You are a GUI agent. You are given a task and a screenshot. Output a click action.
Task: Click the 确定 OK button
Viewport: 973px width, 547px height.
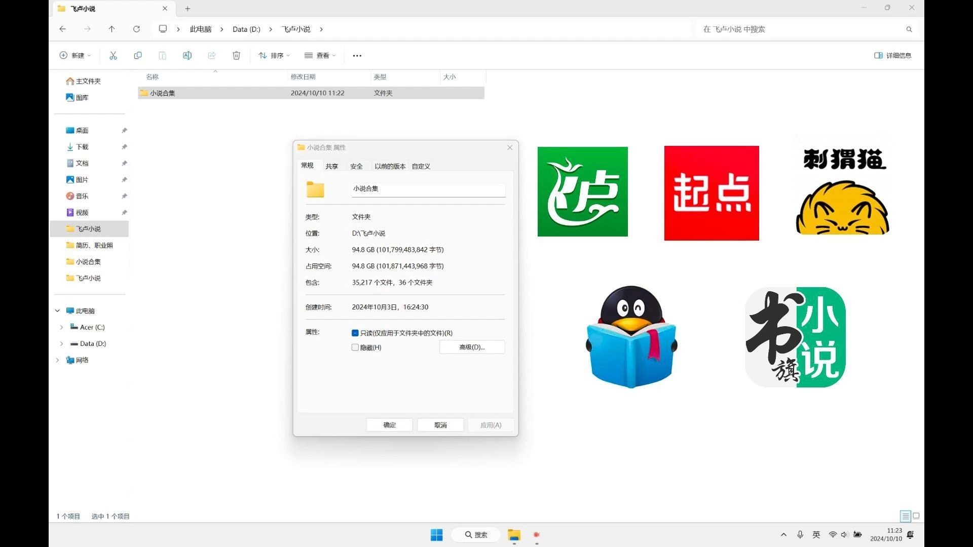(390, 425)
